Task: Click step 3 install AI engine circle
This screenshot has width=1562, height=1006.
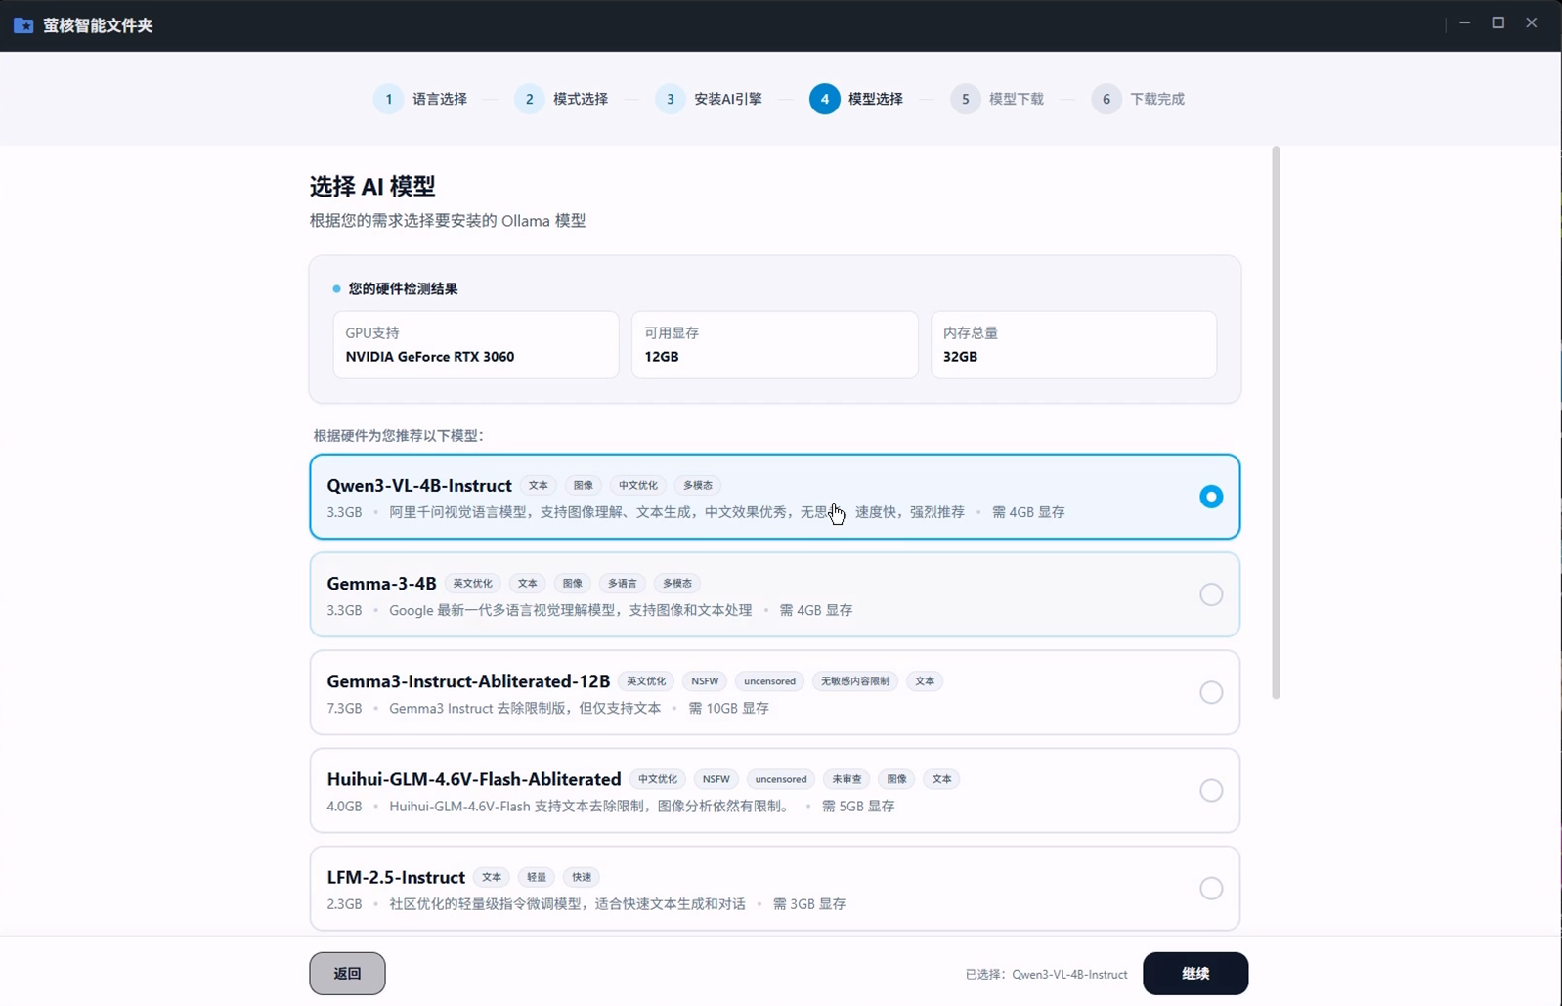Action: click(670, 99)
